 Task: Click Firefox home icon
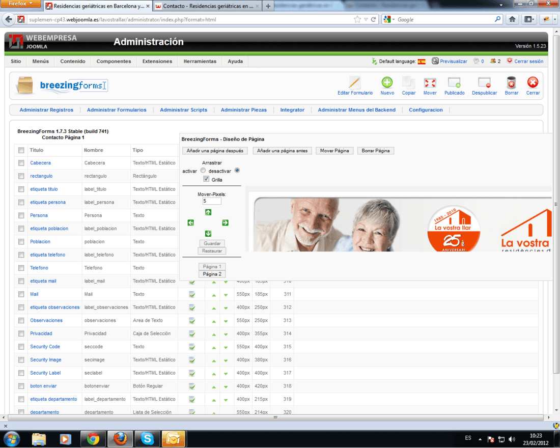512,19
